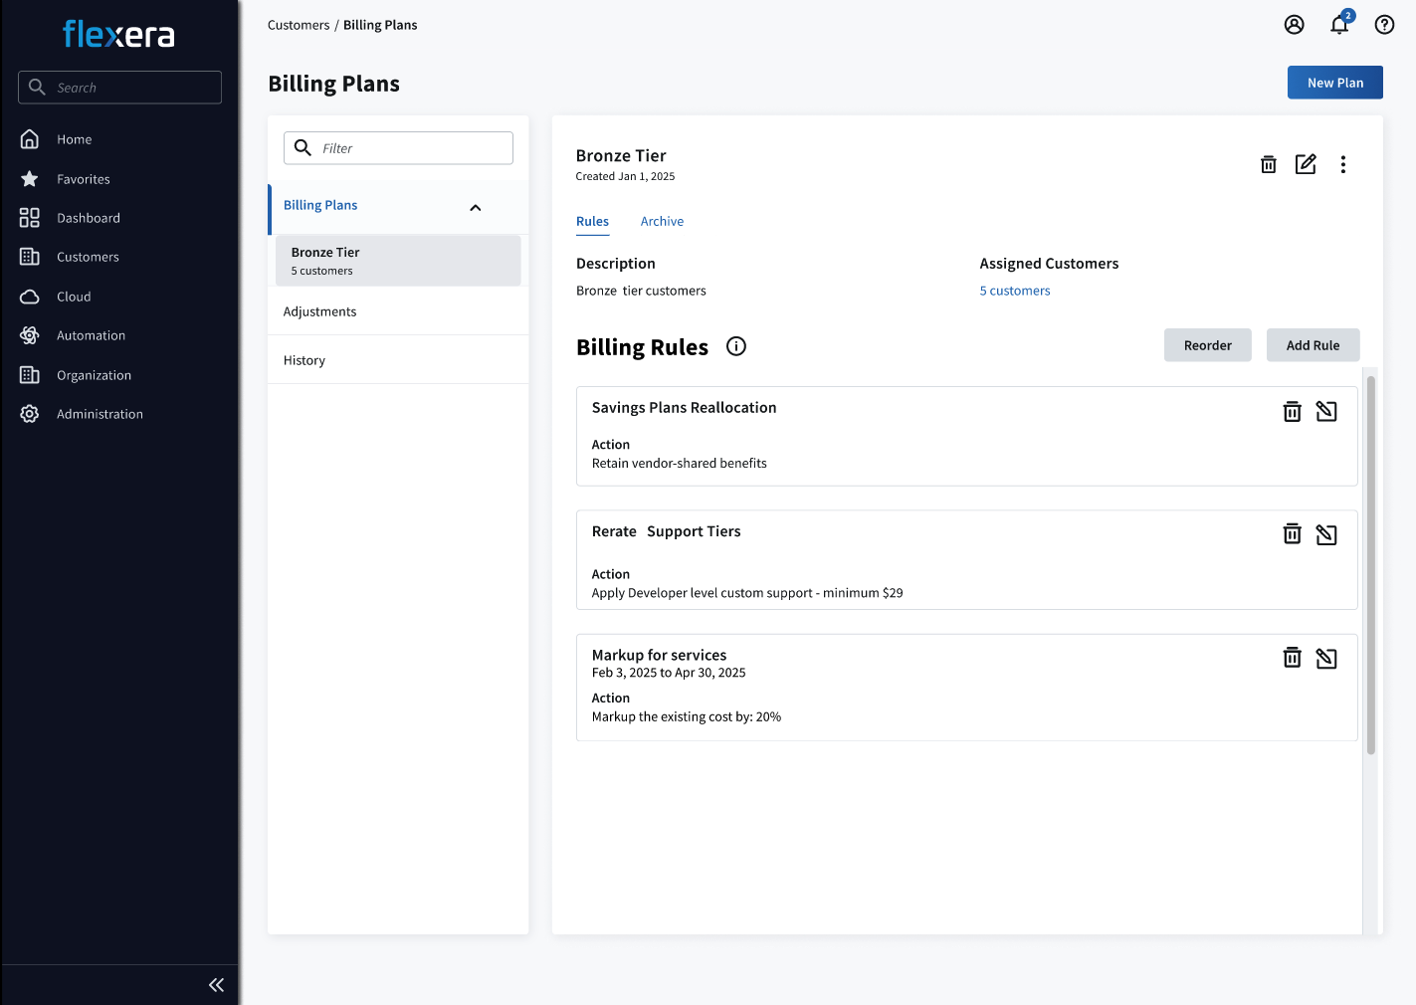Open the user profile icon
1416x1005 pixels.
click(1294, 25)
